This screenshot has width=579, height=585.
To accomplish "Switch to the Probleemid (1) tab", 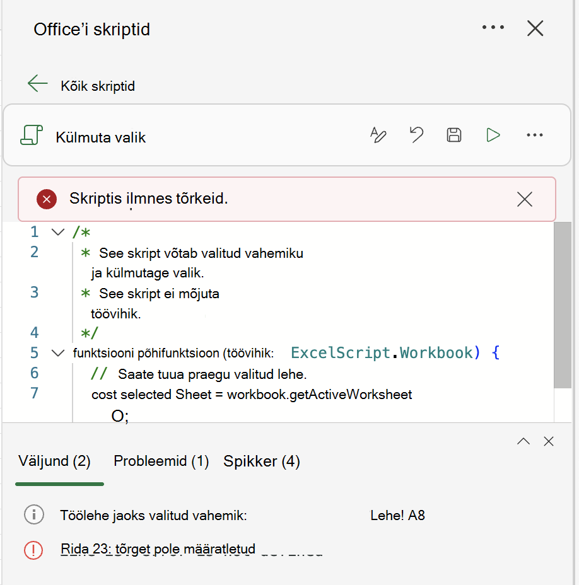I will pos(161,461).
